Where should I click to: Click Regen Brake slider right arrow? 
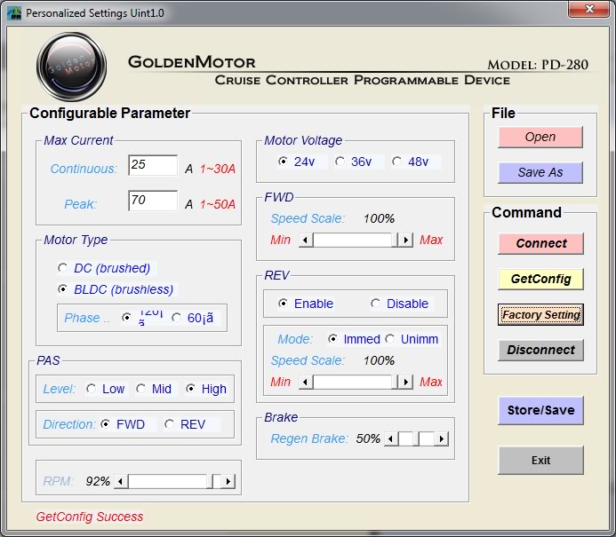[x=442, y=438]
